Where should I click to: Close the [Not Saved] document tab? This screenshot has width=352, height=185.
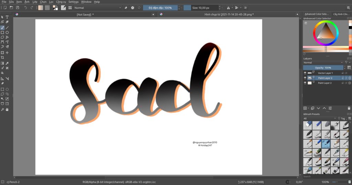coord(153,14)
